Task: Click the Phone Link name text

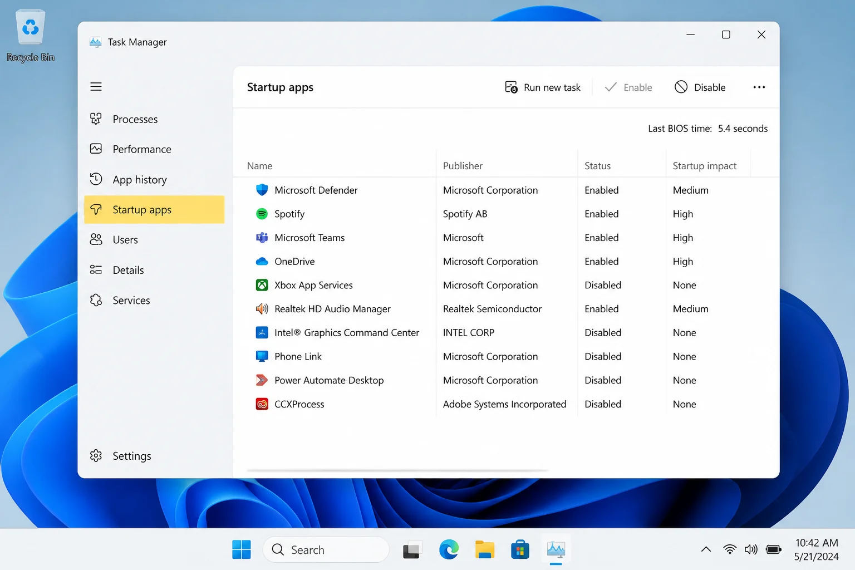Action: [298, 356]
